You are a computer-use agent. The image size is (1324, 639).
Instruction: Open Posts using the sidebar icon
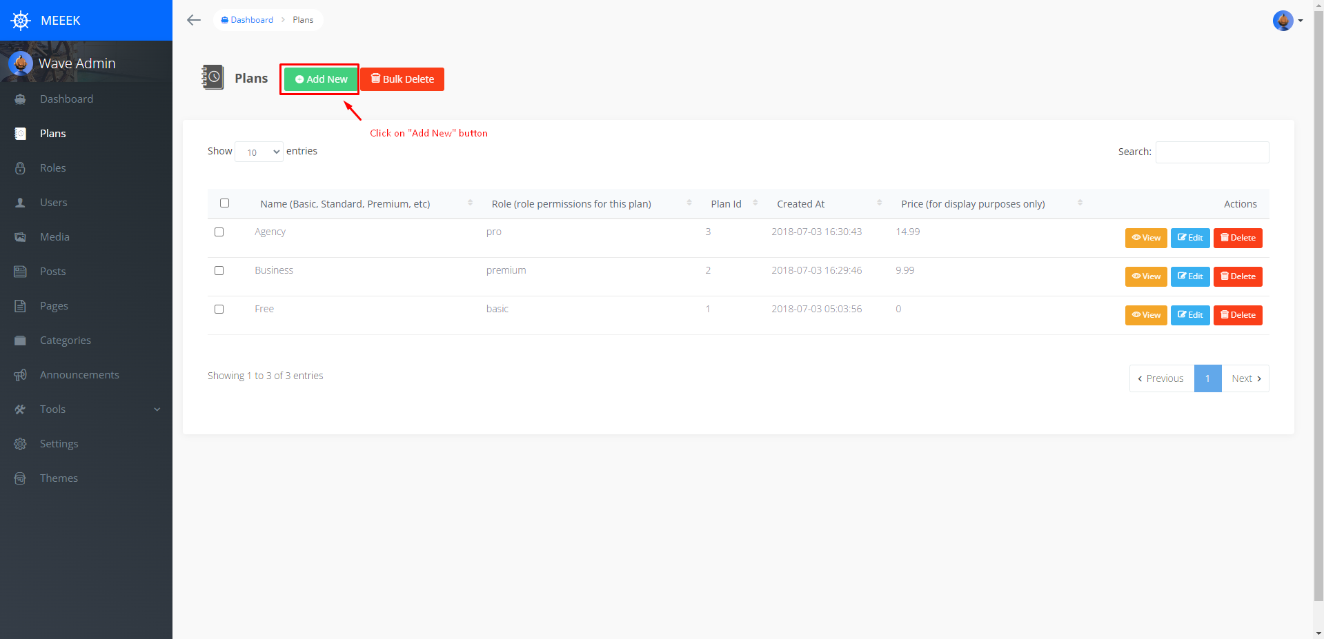[x=21, y=271]
